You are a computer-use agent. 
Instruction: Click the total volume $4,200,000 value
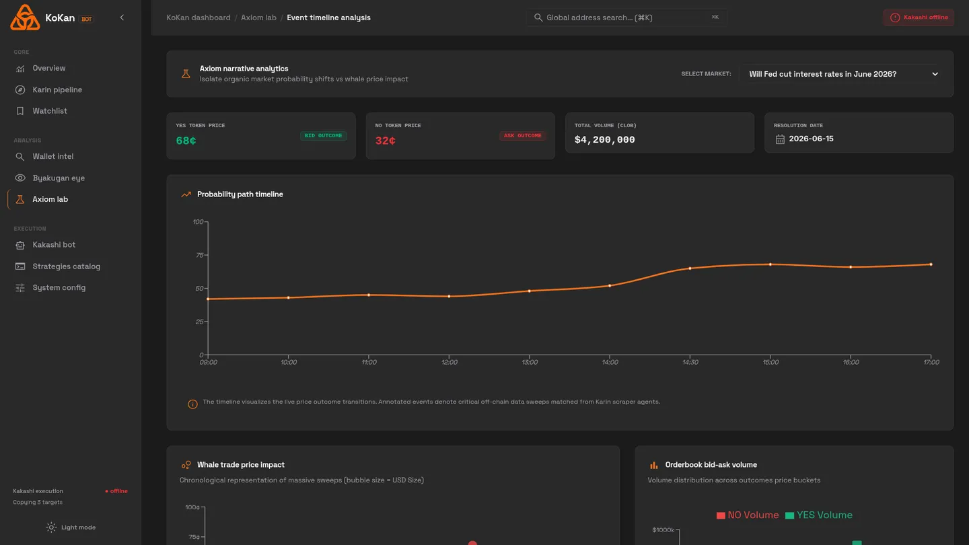(605, 140)
